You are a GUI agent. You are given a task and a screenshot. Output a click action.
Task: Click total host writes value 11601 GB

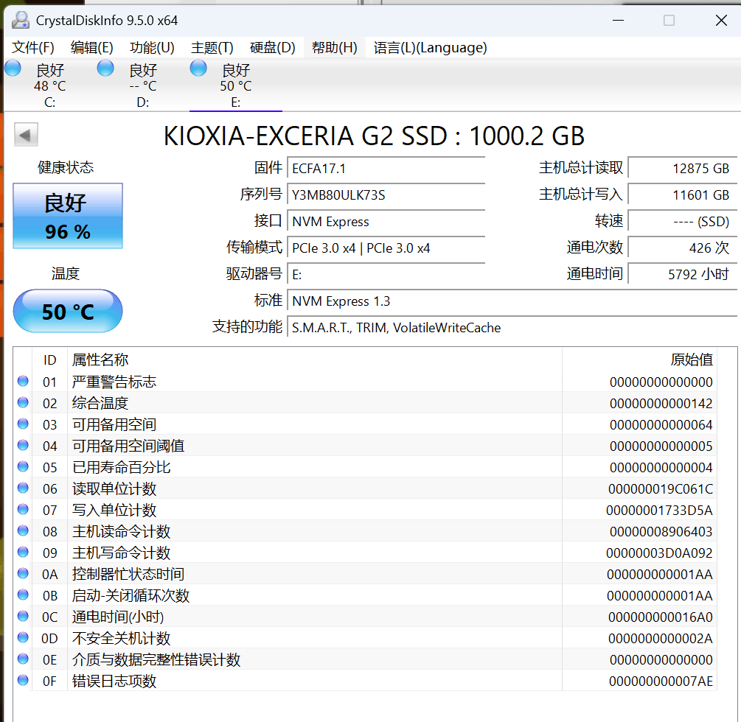[x=683, y=195]
